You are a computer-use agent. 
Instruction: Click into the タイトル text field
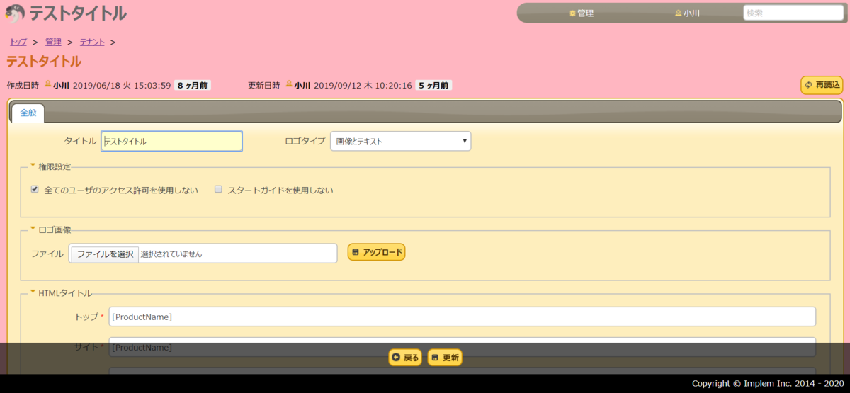171,141
